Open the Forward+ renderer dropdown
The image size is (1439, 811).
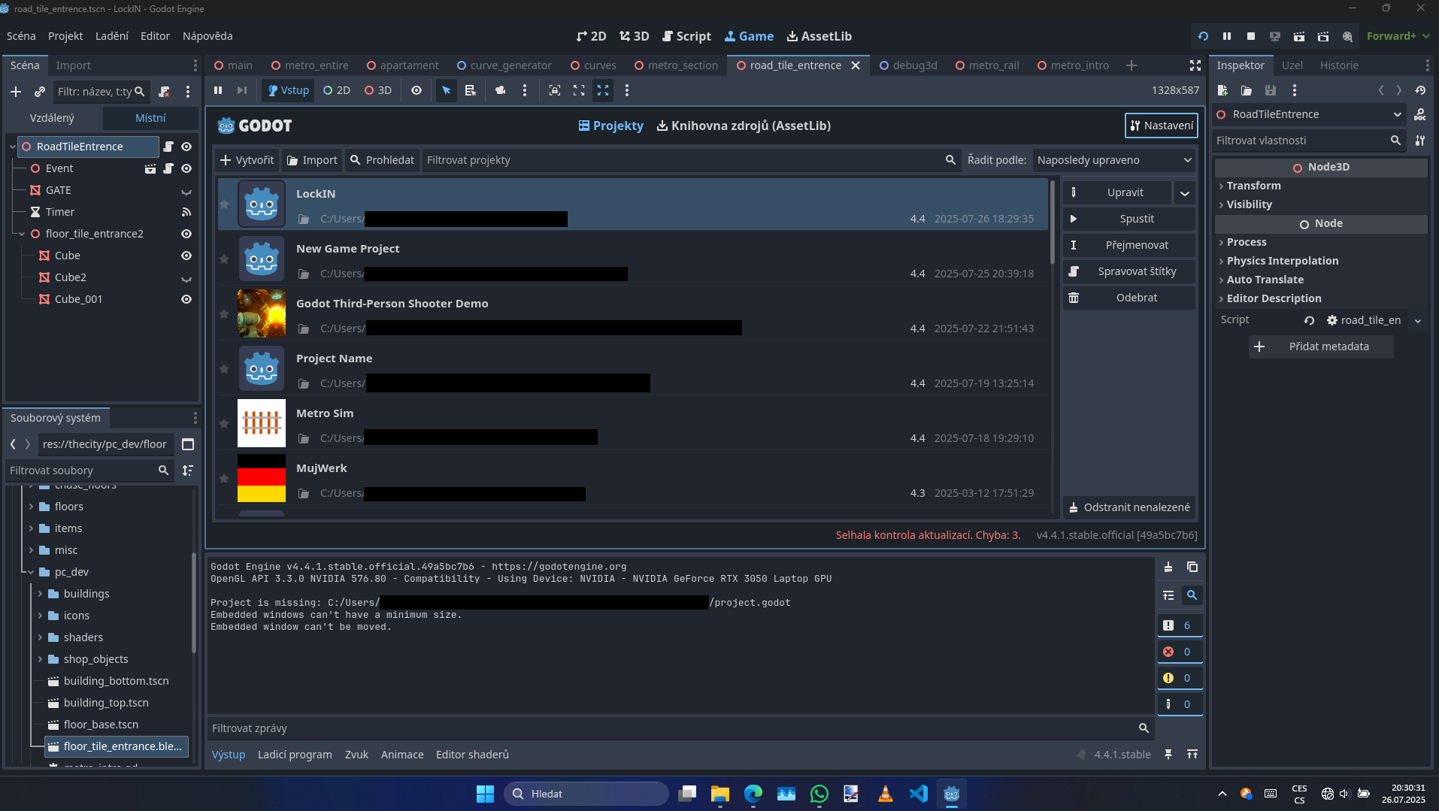(x=1398, y=36)
